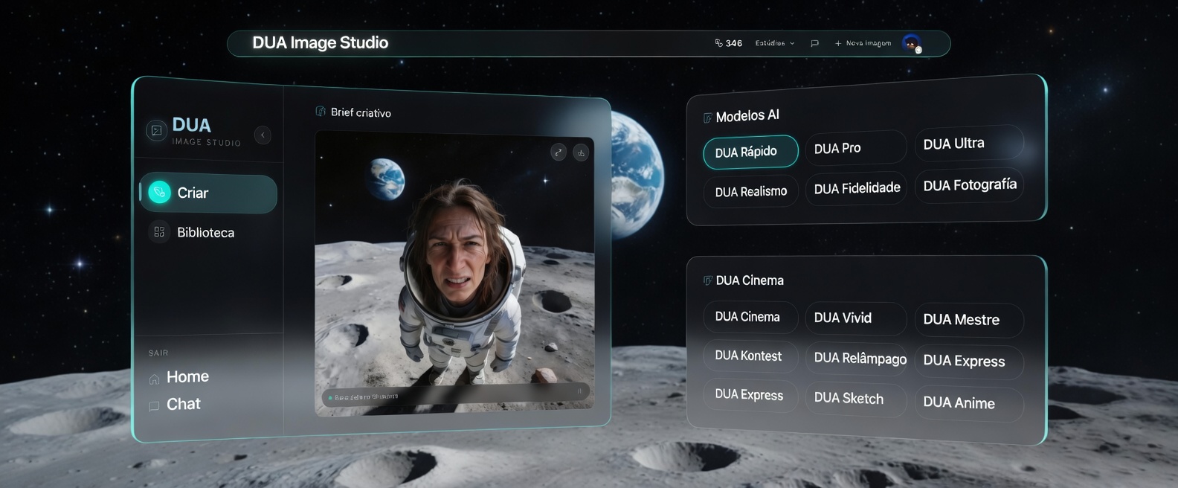Download the generated astronaut image
The width and height of the screenshot is (1178, 488).
click(581, 152)
